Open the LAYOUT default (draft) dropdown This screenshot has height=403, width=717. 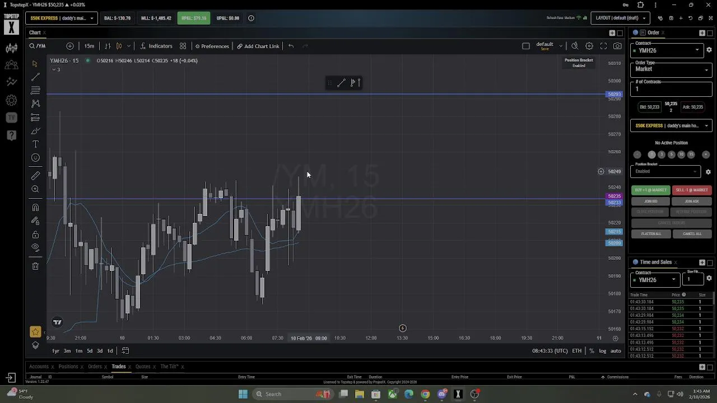tap(621, 18)
